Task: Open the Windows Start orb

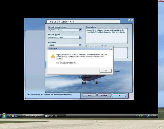Action: [x=4, y=116]
